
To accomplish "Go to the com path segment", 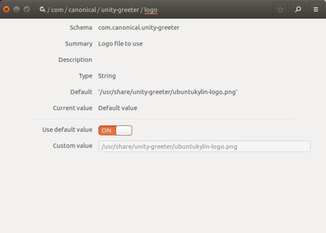I will coord(57,10).
